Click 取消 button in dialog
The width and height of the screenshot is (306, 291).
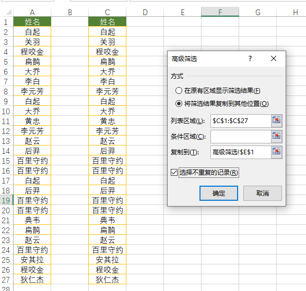263,193
